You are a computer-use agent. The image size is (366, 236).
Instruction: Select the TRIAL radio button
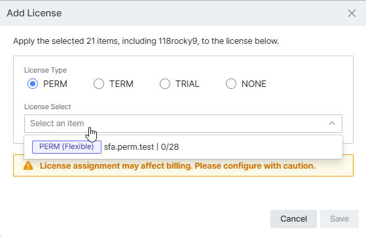pyautogui.click(x=165, y=84)
